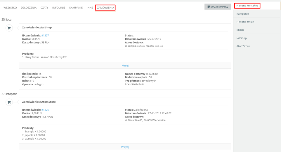
Task: Click the Operator Allegro row
Action: [x=33, y=84]
